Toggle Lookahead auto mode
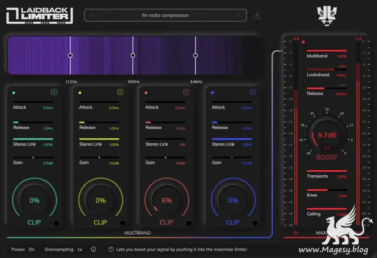This screenshot has width=377, height=258. click(343, 66)
